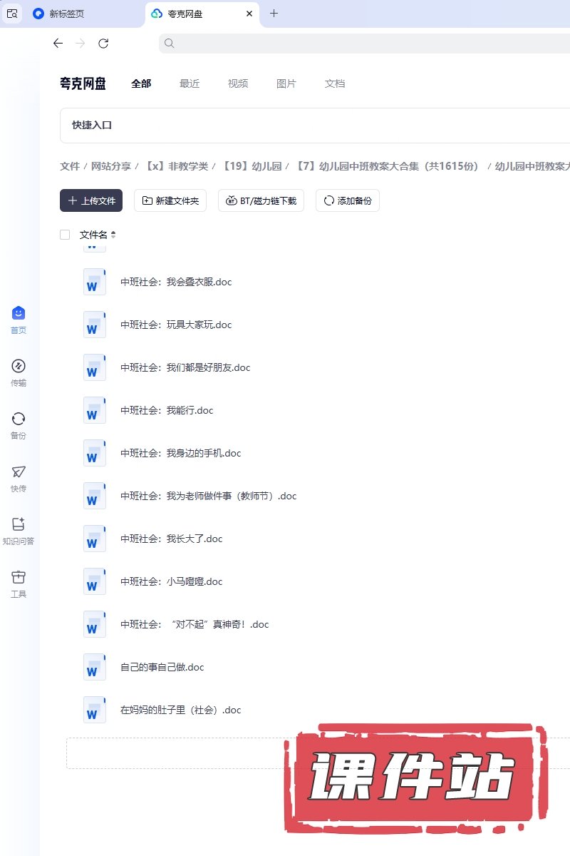Click the 新建文件夹 button
570x856 pixels.
[170, 201]
